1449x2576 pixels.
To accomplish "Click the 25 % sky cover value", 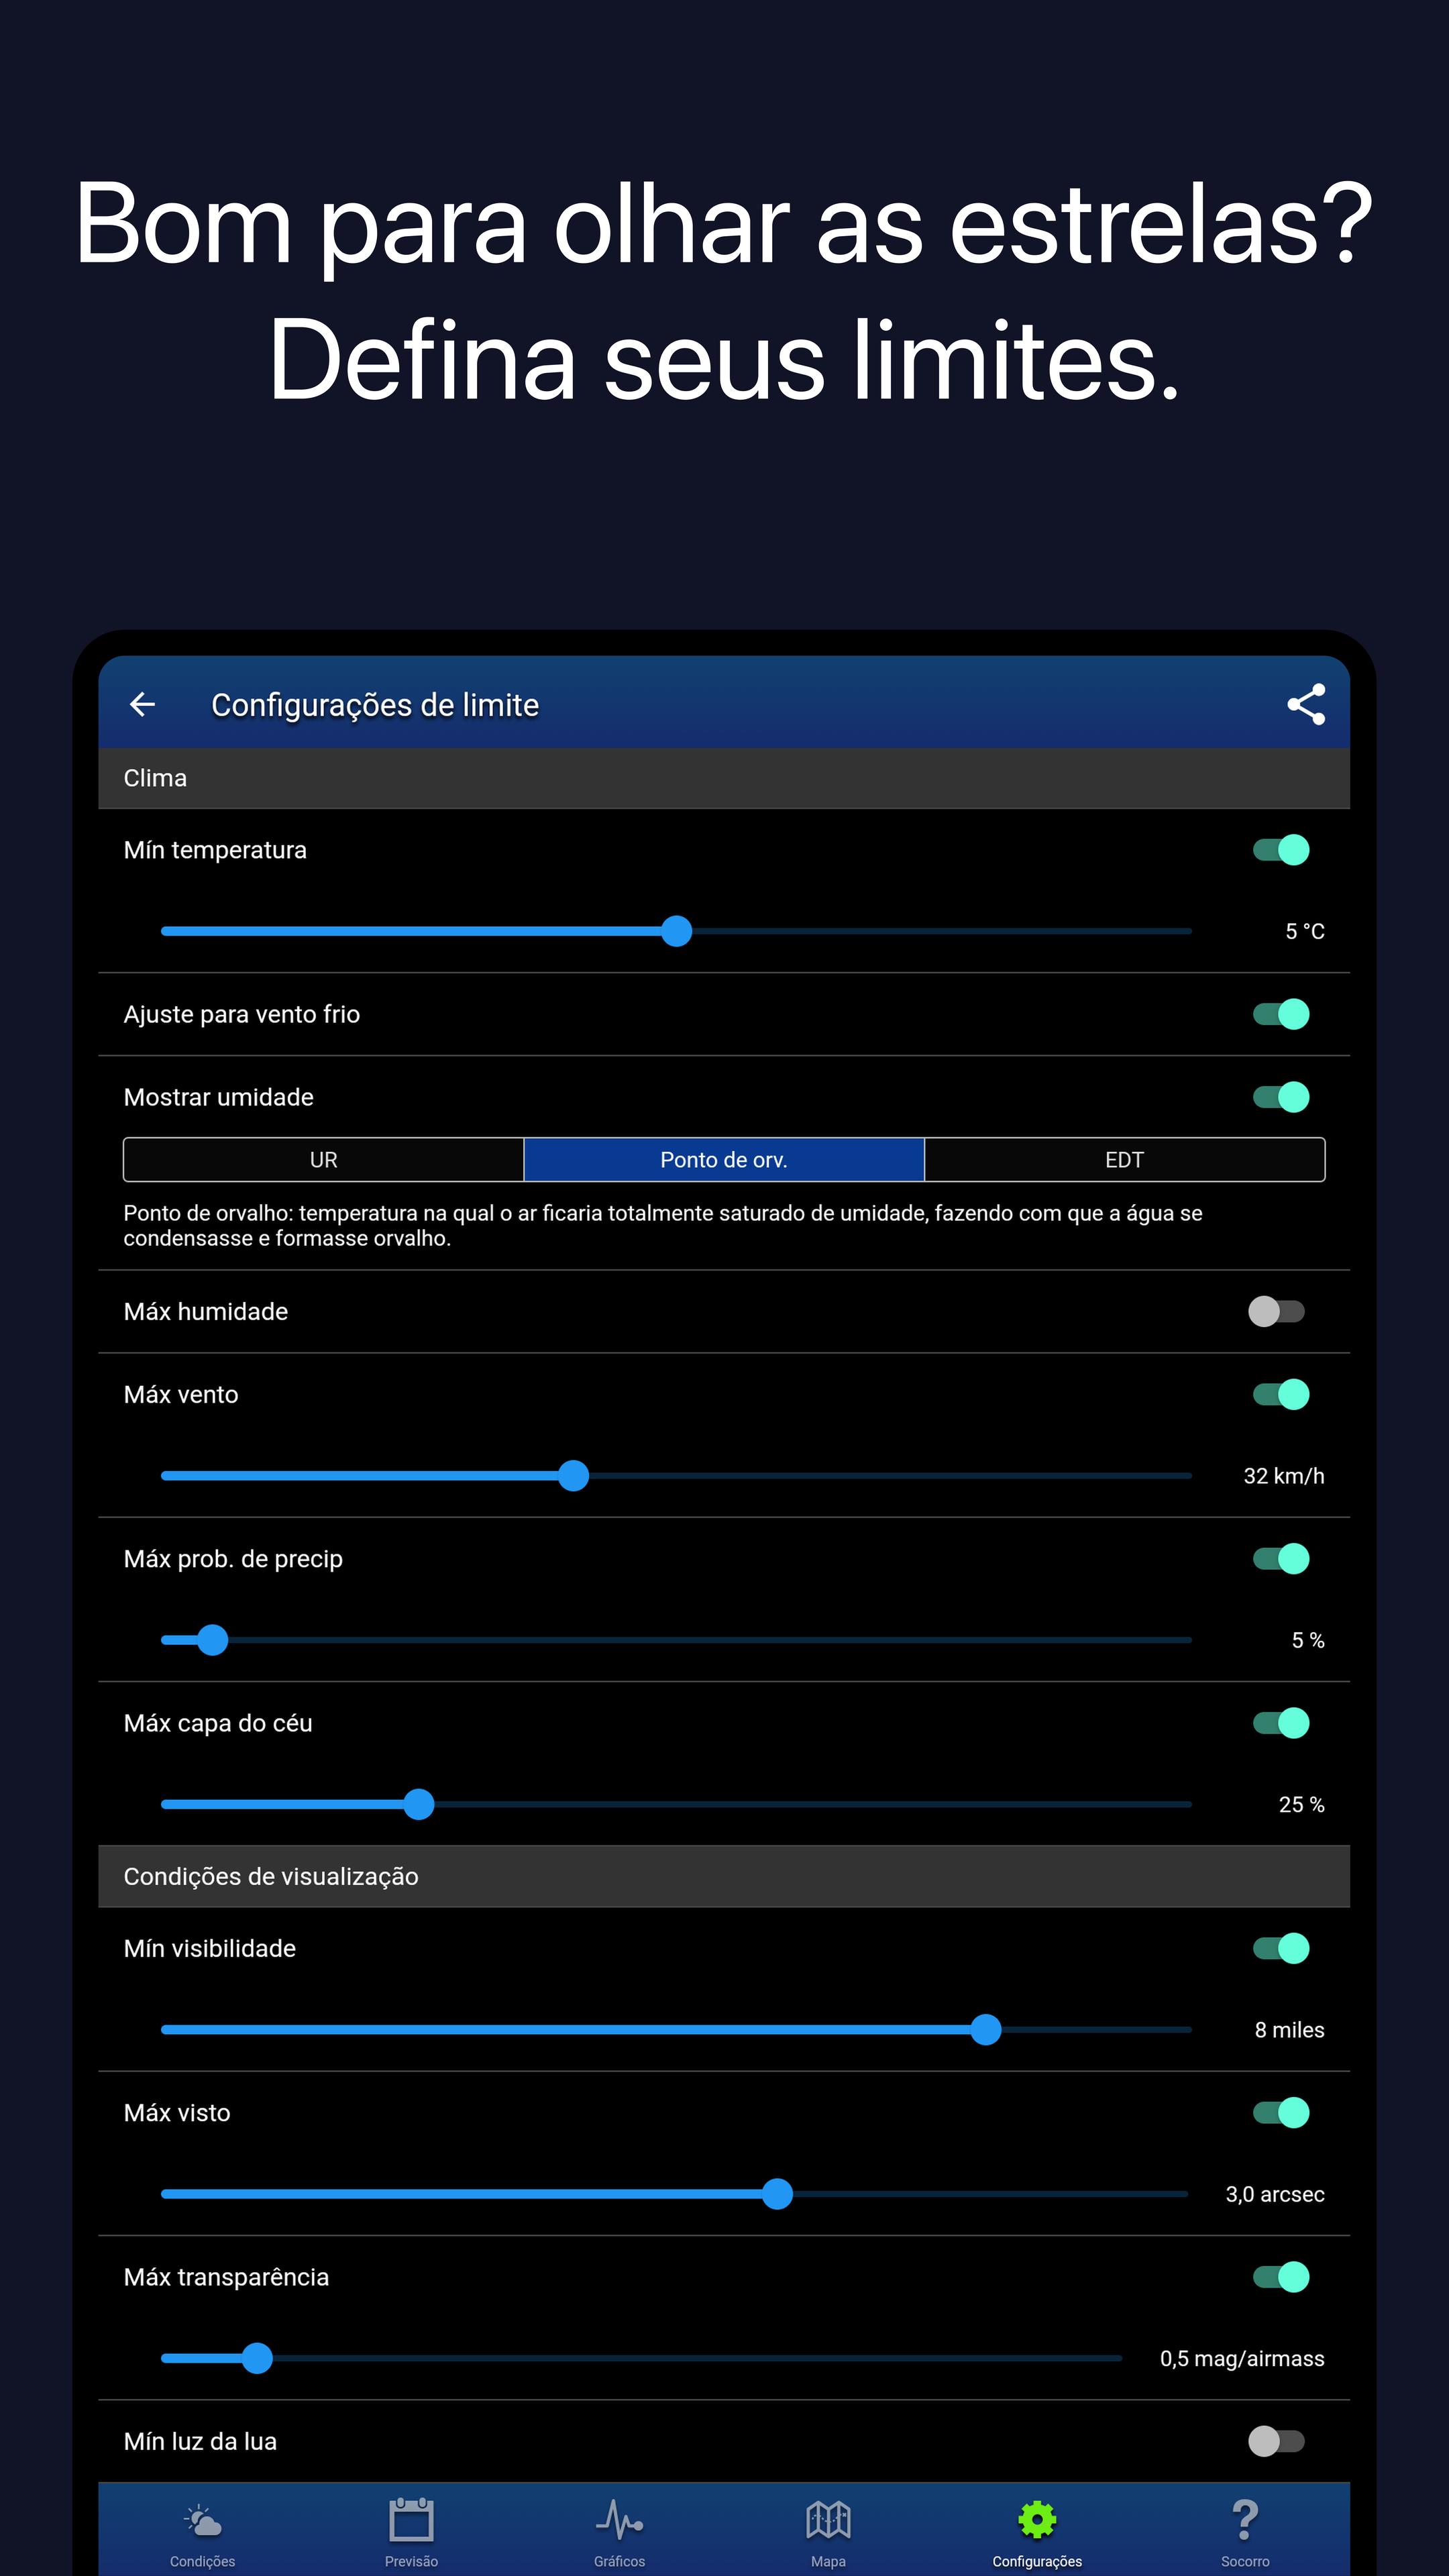I will [1302, 1804].
